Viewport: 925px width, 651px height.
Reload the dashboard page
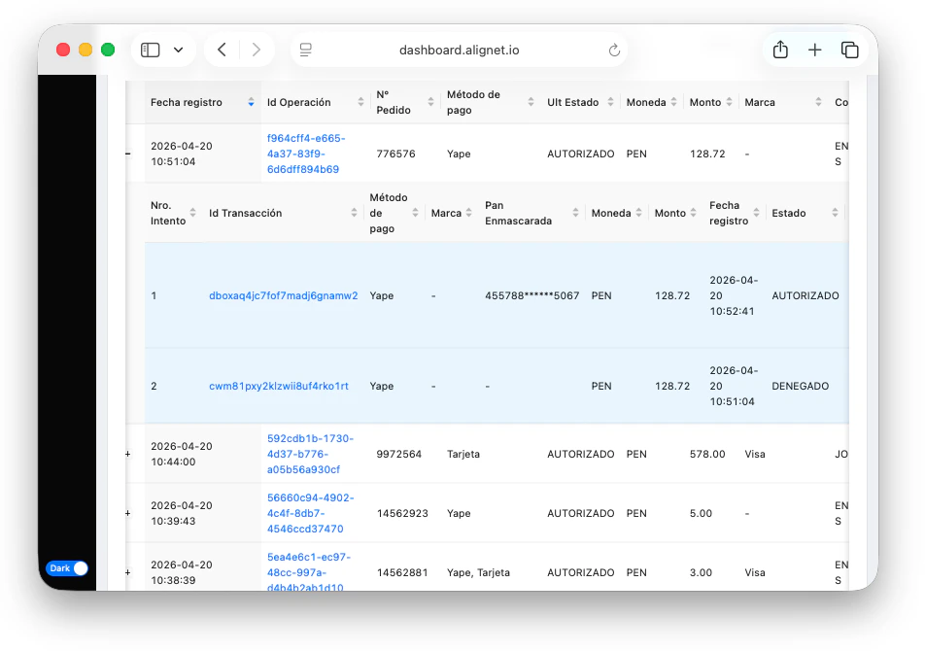pyautogui.click(x=614, y=51)
